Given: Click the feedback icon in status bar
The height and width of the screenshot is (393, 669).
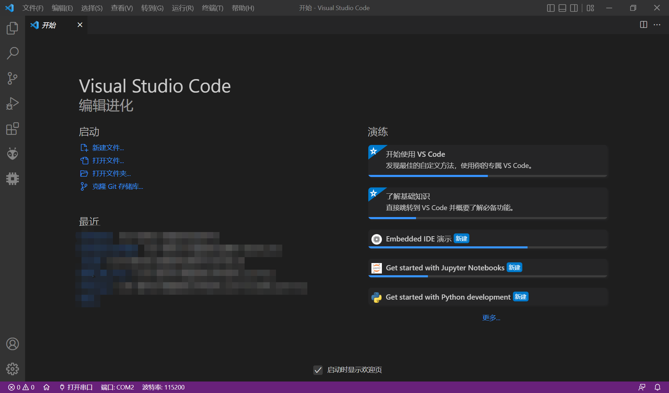Looking at the screenshot, I should [x=642, y=387].
